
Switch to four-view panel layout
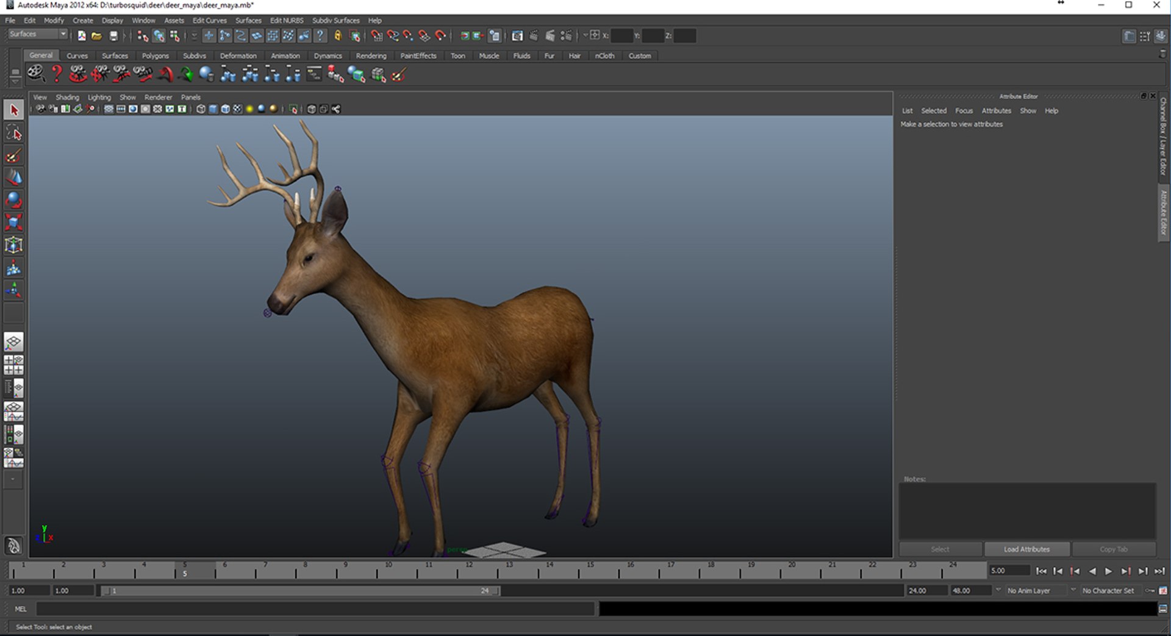coord(13,365)
